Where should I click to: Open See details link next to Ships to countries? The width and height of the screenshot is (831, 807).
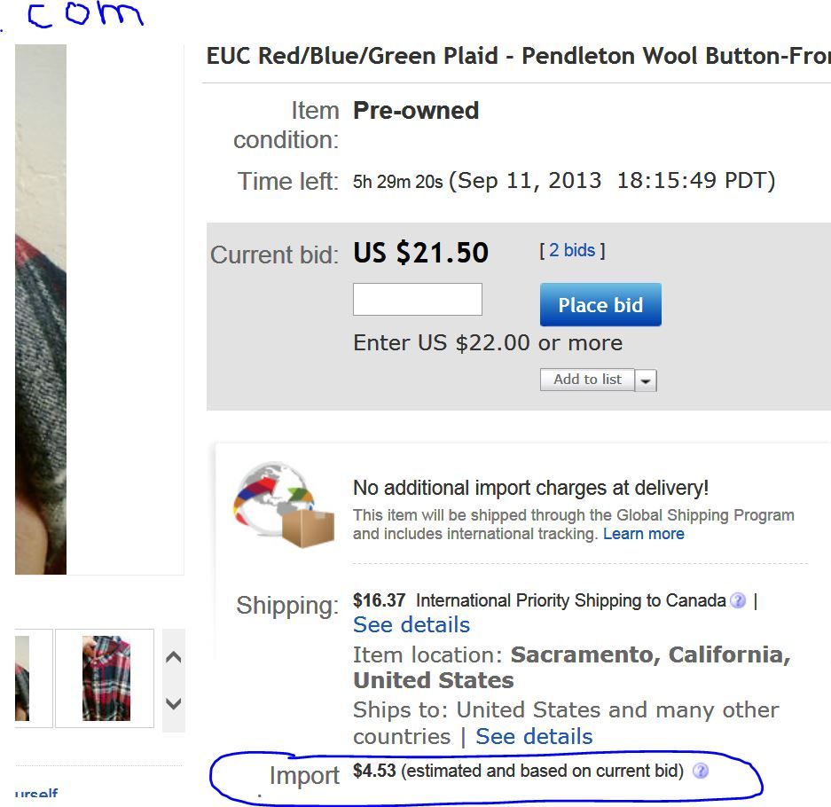pos(534,737)
